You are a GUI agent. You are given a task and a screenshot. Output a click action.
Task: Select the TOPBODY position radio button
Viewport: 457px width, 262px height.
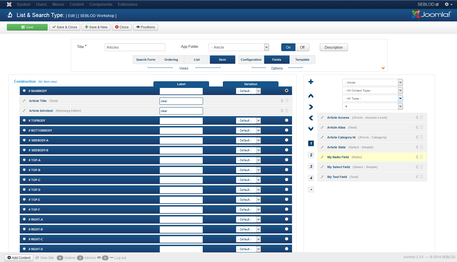click(286, 120)
